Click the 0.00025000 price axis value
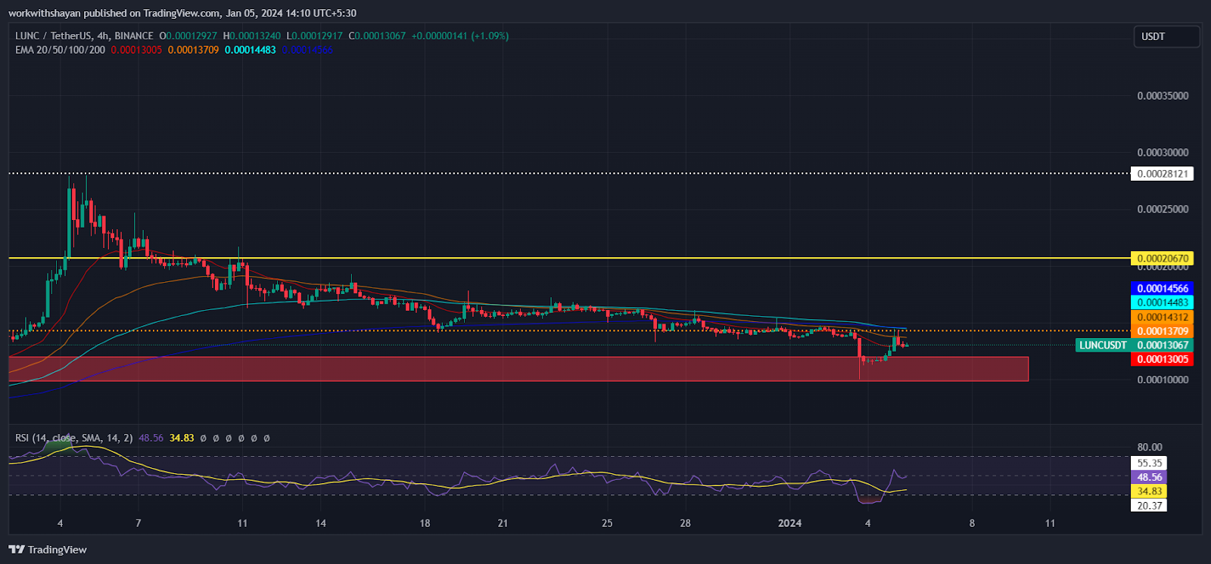 [x=1163, y=209]
